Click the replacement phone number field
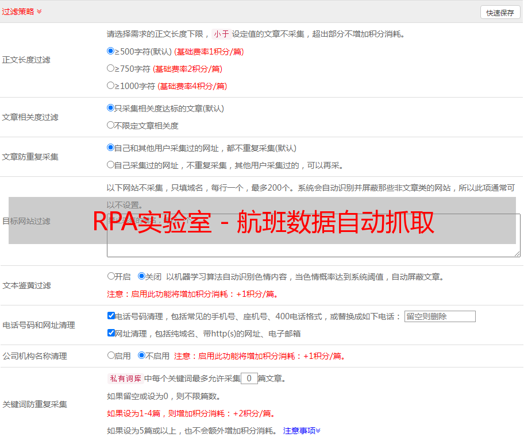This screenshot has width=524, height=441. tap(440, 316)
